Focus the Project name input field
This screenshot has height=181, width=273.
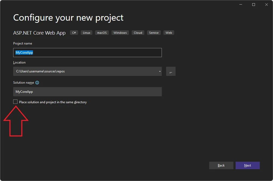[x=87, y=53]
